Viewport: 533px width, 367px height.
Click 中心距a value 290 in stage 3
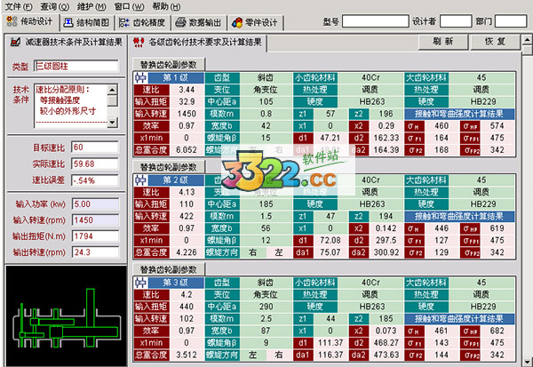(266, 307)
